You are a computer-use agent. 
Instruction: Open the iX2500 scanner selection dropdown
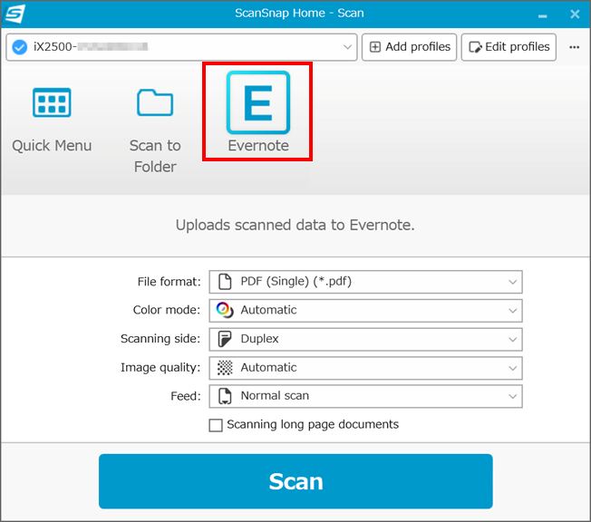click(181, 47)
